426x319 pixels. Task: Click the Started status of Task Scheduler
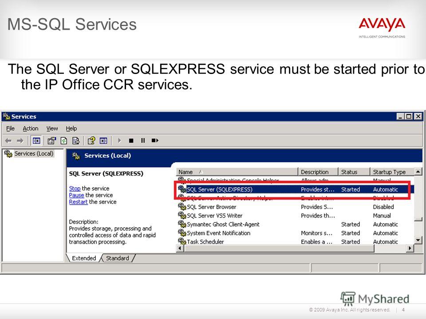pyautogui.click(x=351, y=241)
